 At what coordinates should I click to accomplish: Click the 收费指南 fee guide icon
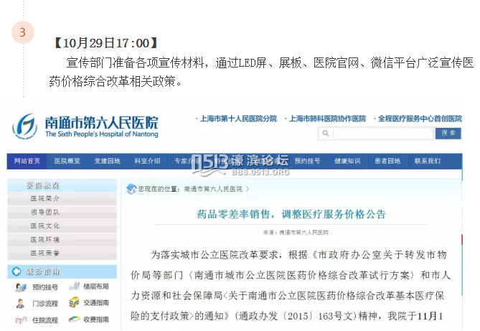coord(74,320)
